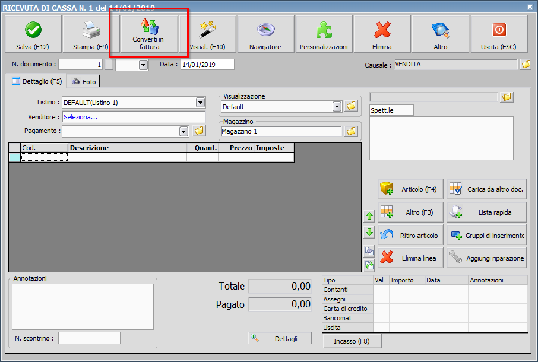Click the Magazzino 1 field
This screenshot has width=538, height=362.
(x=281, y=131)
